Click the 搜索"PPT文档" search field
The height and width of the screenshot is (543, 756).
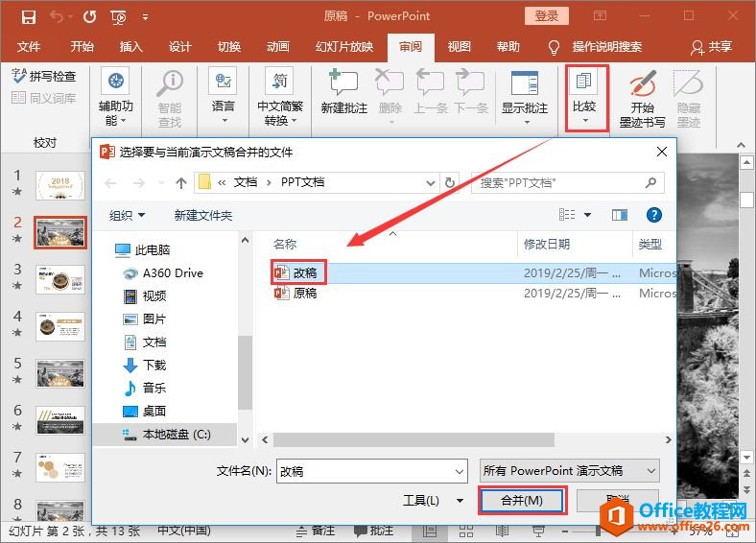[568, 183]
